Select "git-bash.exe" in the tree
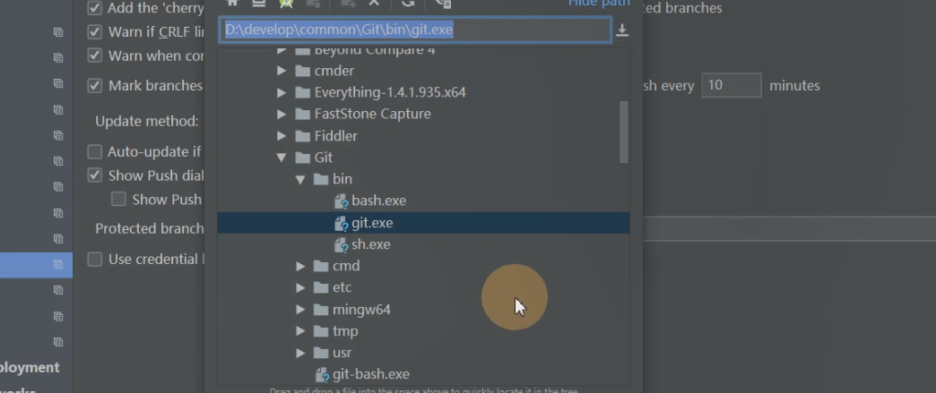 point(370,374)
